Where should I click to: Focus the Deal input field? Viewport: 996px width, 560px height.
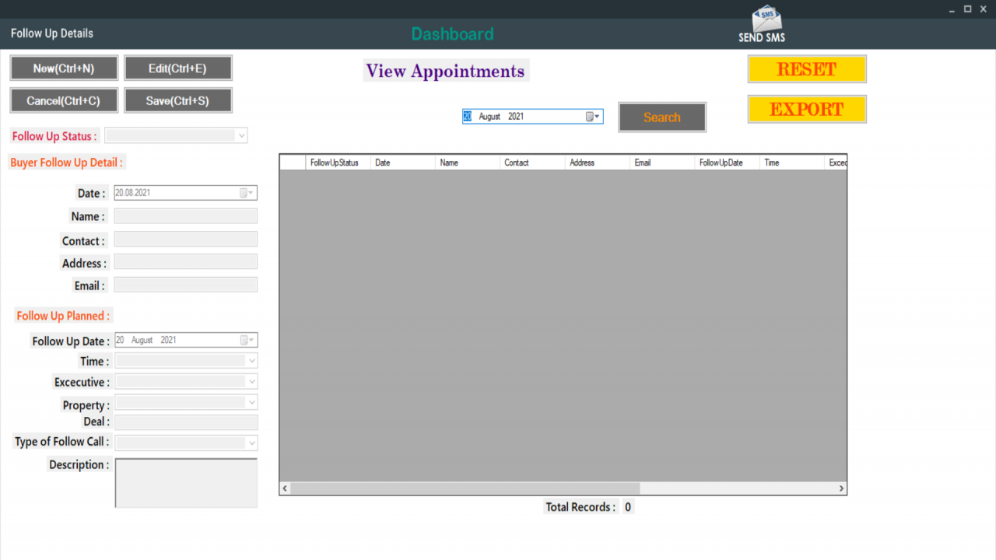(185, 422)
